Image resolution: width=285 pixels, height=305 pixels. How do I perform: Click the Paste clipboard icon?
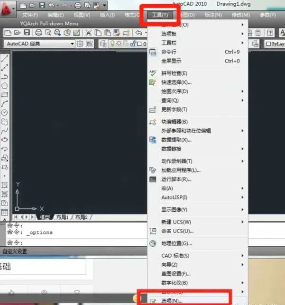coord(108,33)
